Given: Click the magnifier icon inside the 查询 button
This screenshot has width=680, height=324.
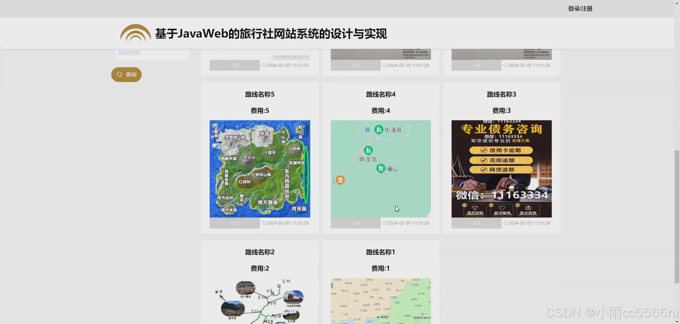Looking at the screenshot, I should [119, 74].
